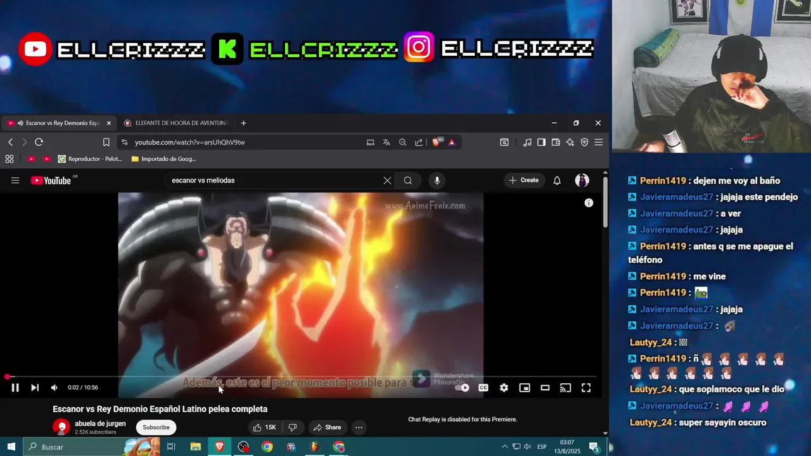Start voice search with microphone
The width and height of the screenshot is (811, 456).
[437, 180]
